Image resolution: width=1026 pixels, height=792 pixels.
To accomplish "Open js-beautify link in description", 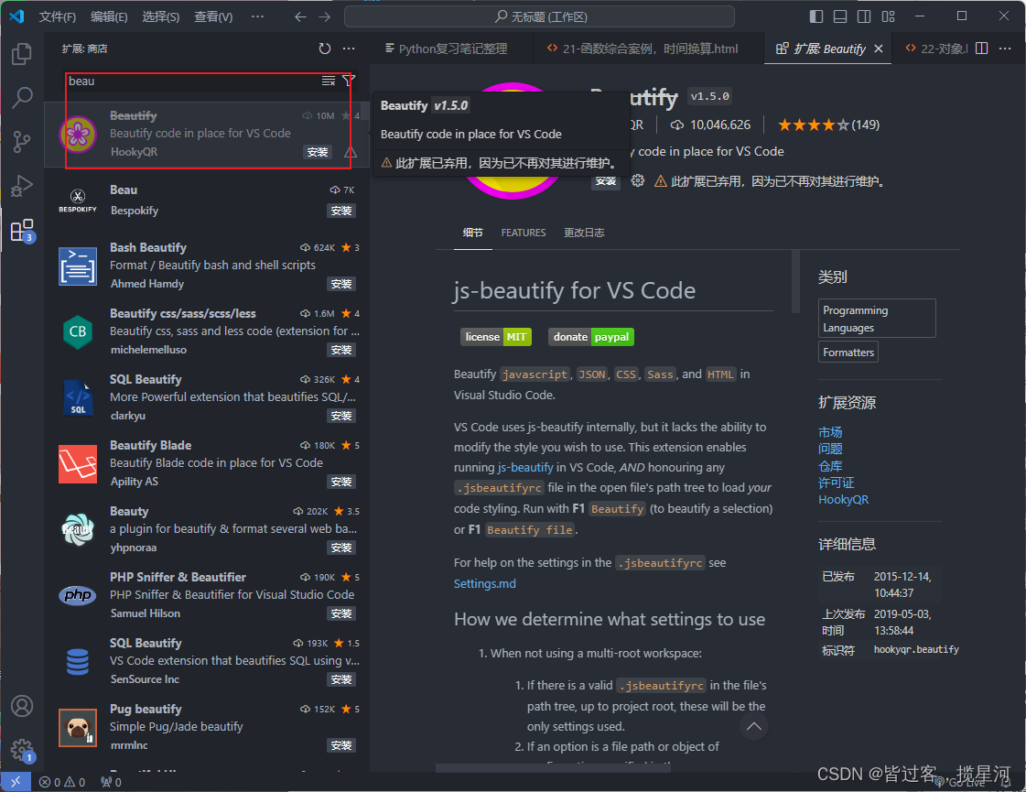I will tap(525, 467).
